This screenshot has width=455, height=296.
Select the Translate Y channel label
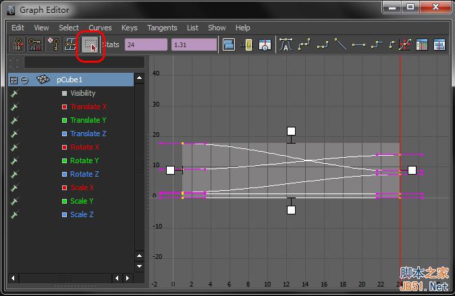click(88, 120)
